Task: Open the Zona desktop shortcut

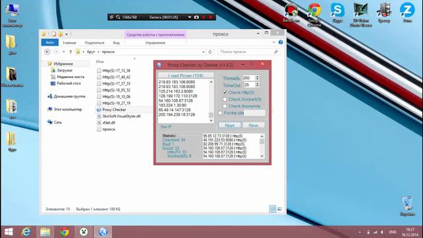Action: point(407,13)
